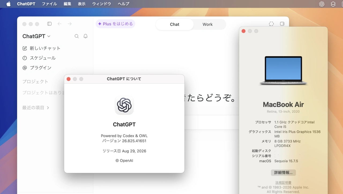Open notifications bell in the sidebar
The image size is (343, 194).
pyautogui.click(x=85, y=36)
